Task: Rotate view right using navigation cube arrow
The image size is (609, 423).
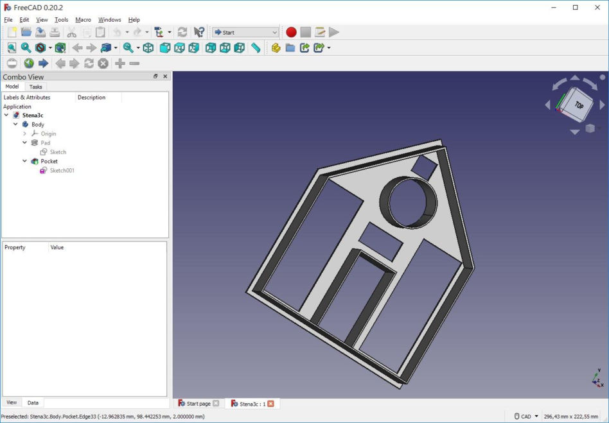Action: [x=603, y=105]
